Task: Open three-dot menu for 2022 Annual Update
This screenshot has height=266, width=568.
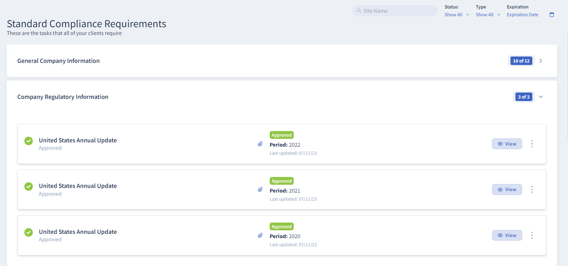Action: tap(532, 144)
